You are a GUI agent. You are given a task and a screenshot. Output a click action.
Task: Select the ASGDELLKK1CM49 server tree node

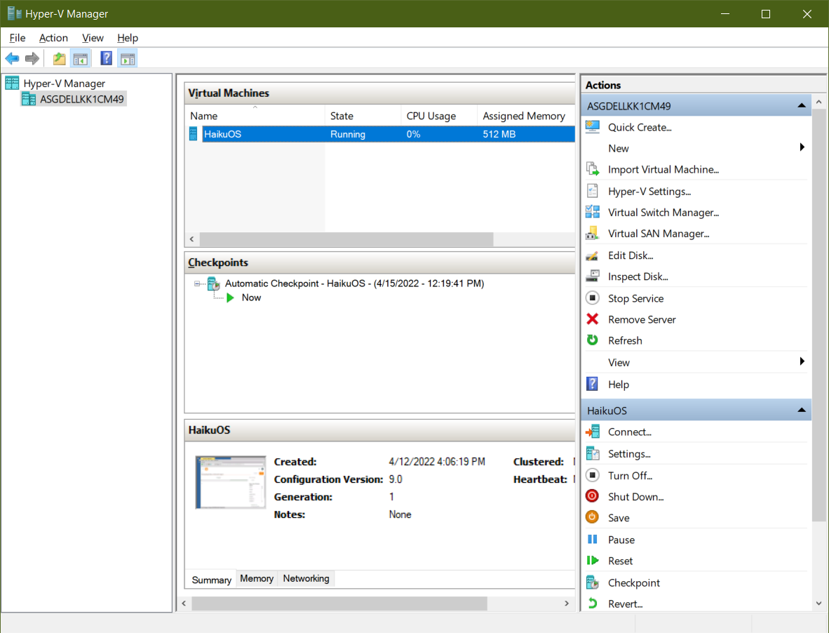(x=82, y=99)
